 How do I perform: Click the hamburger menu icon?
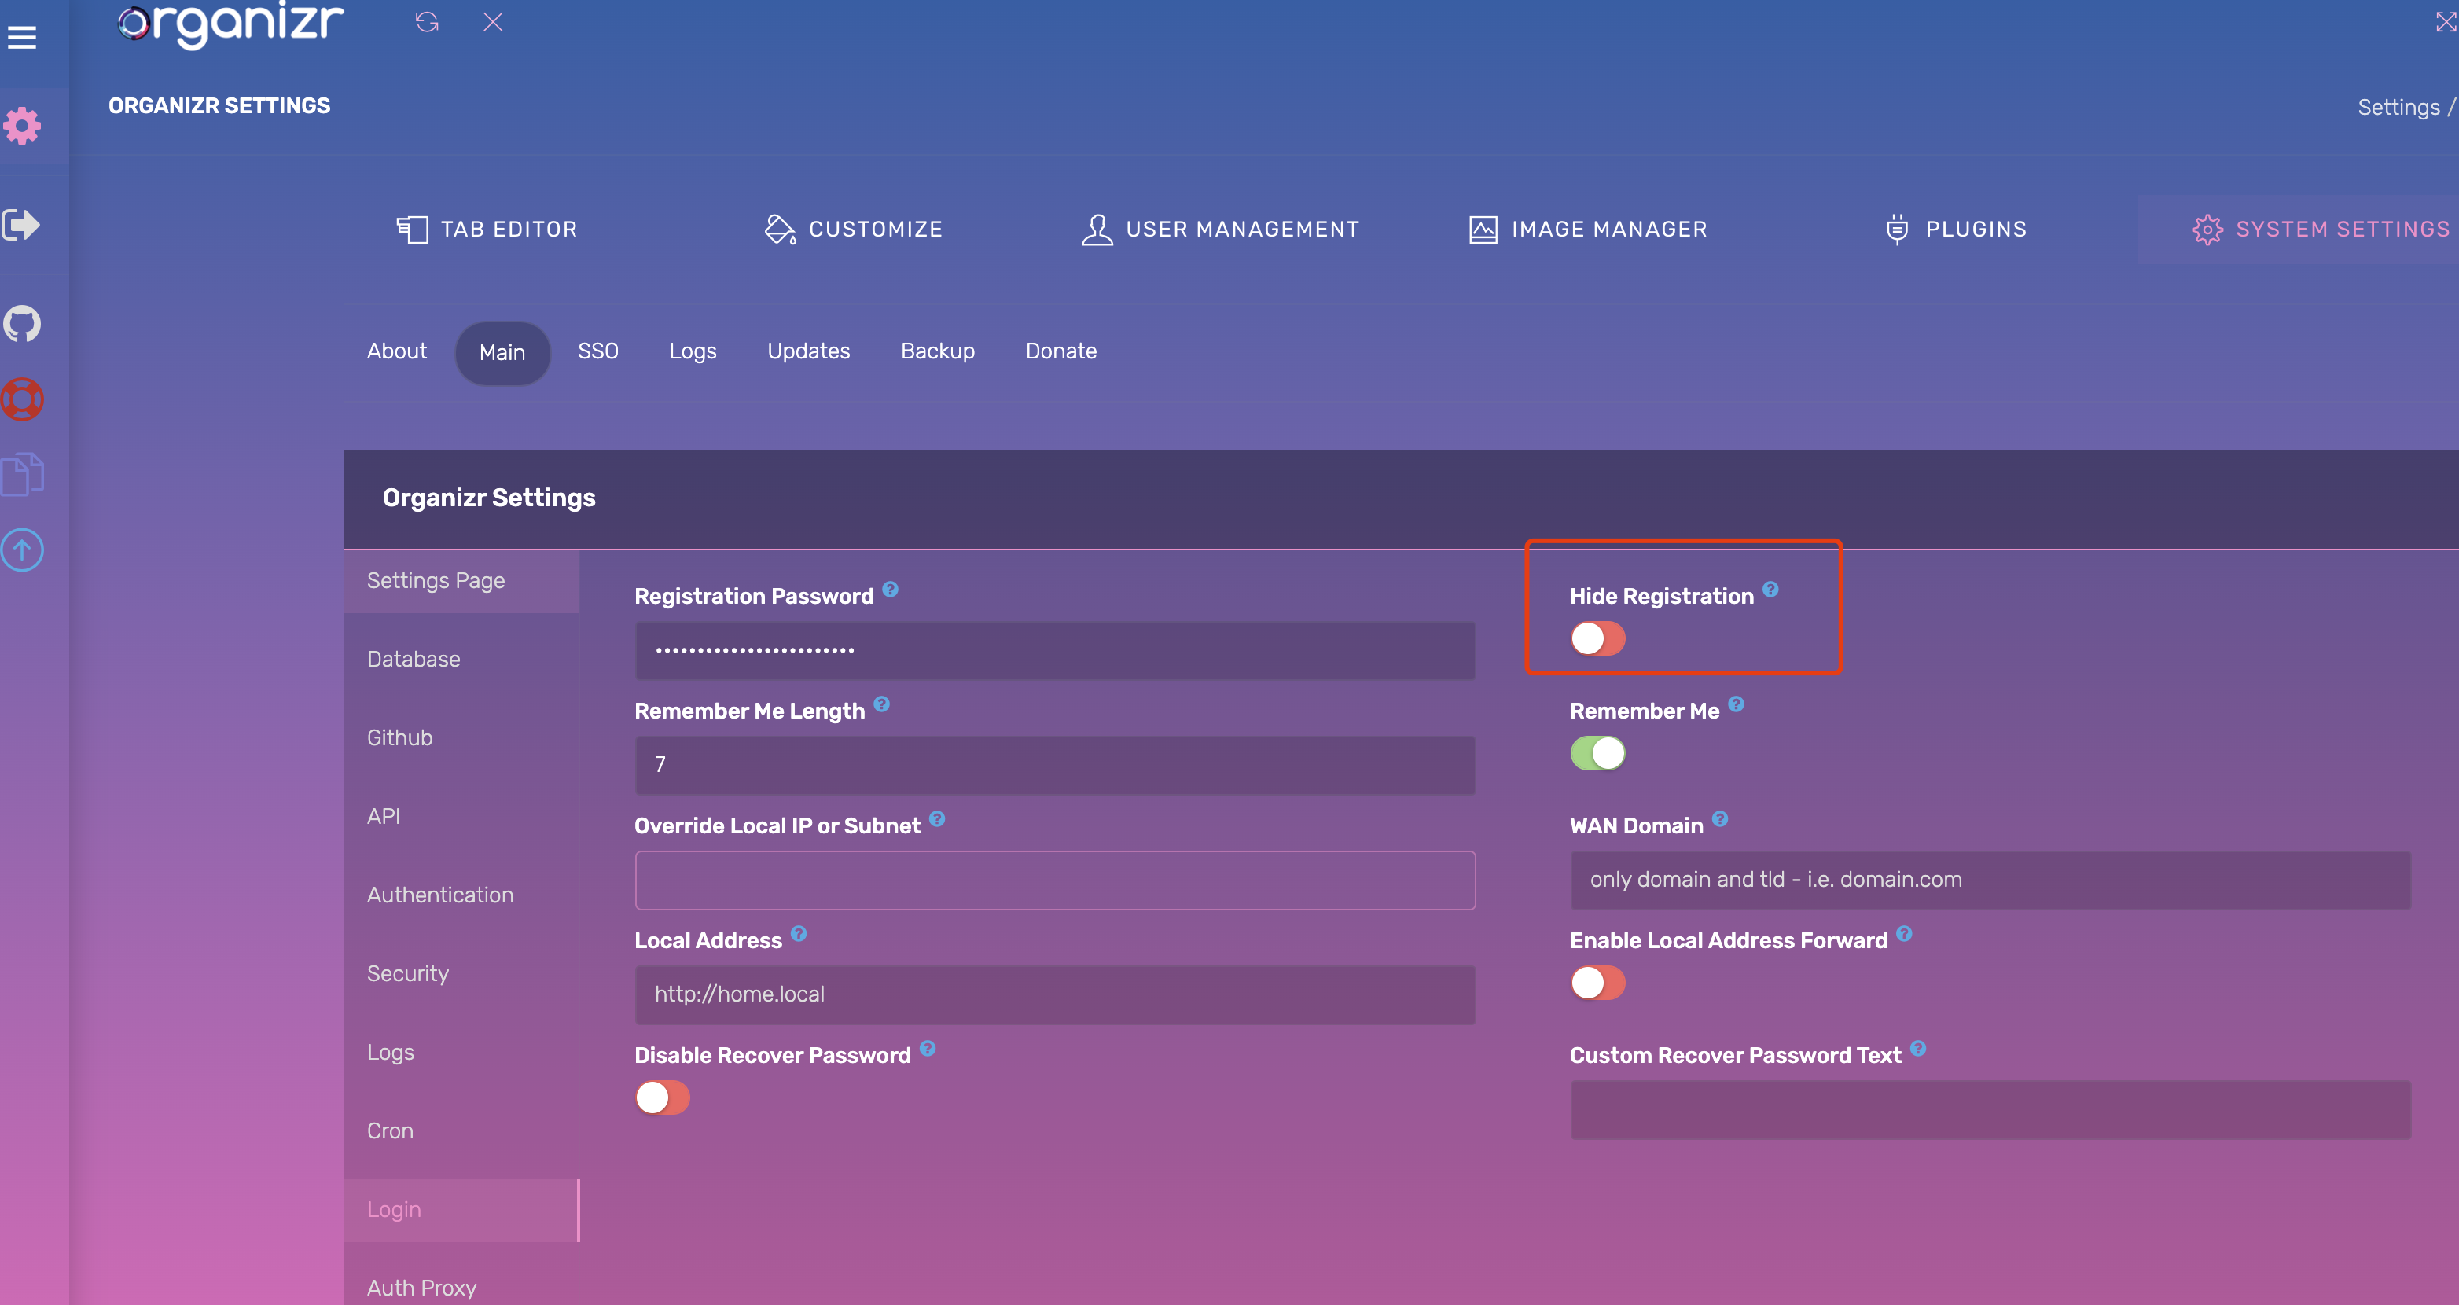(x=22, y=37)
